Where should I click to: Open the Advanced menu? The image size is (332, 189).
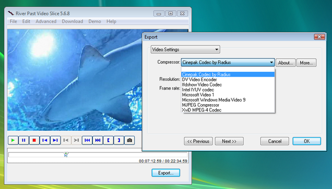click(46, 21)
